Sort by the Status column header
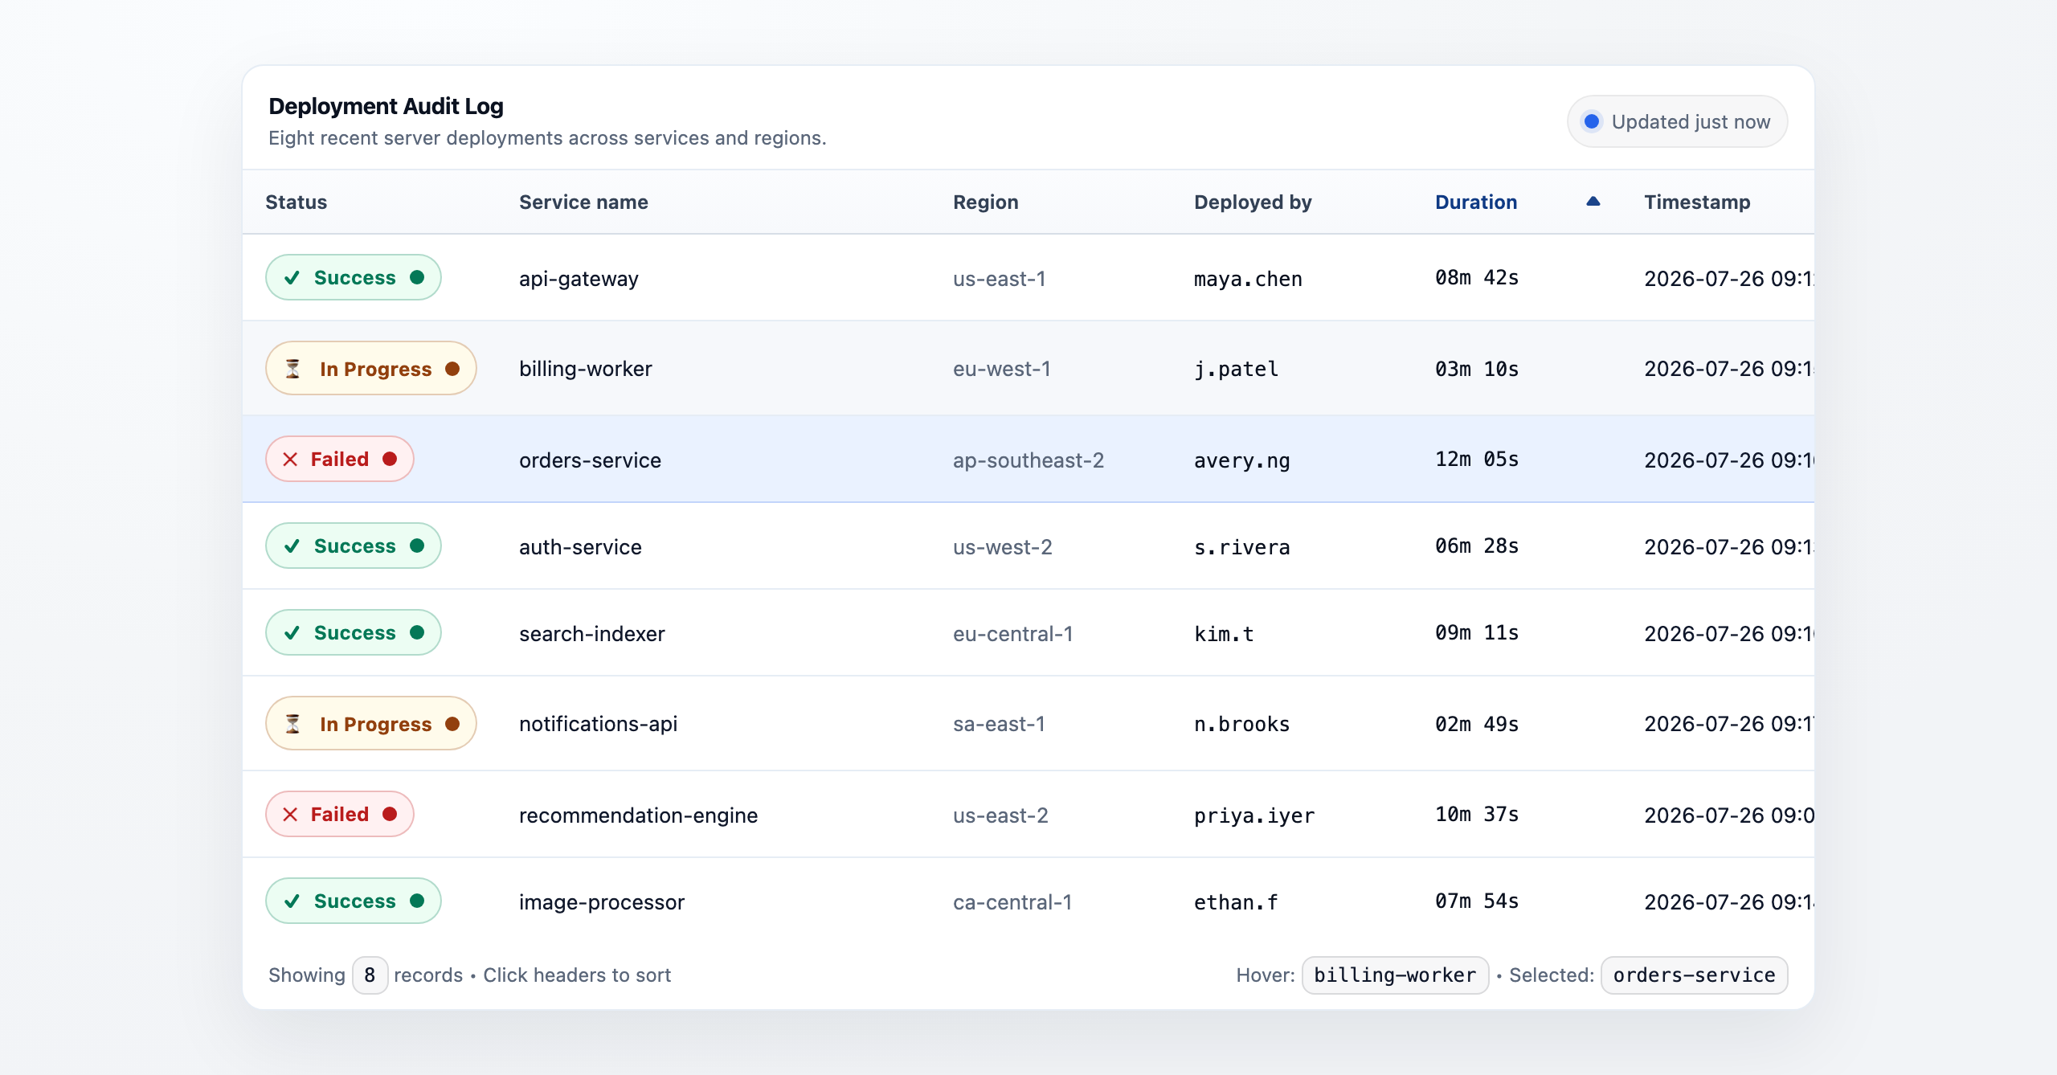Viewport: 2057px width, 1075px height. (x=296, y=202)
